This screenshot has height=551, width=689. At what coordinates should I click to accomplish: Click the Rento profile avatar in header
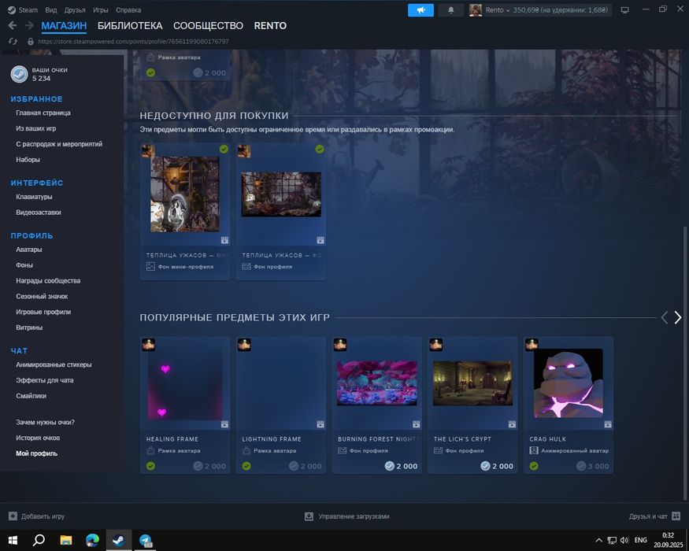point(476,10)
